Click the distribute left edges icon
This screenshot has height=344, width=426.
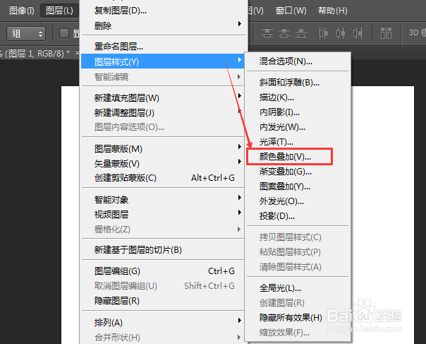click(x=323, y=33)
